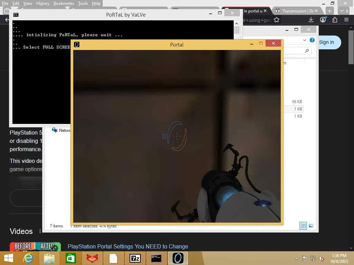The image size is (354, 265).
Task: Switch Explorer to large icons view
Action: click(311, 226)
